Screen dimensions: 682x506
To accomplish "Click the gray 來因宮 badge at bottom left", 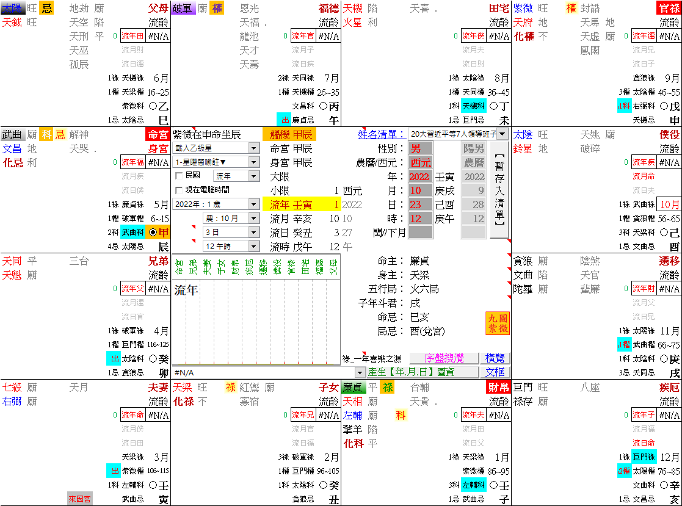I will coord(80,499).
